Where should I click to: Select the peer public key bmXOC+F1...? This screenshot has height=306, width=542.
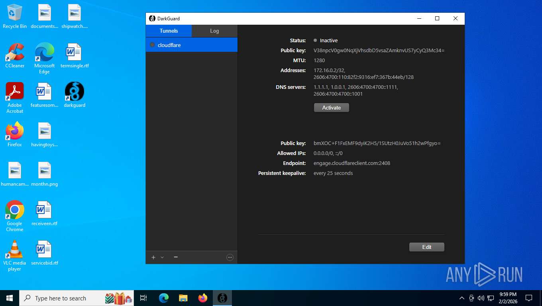(x=377, y=143)
